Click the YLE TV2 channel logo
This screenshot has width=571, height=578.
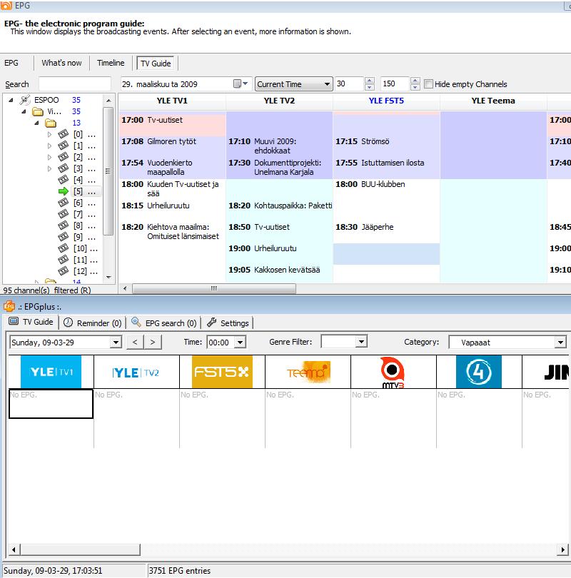136,372
